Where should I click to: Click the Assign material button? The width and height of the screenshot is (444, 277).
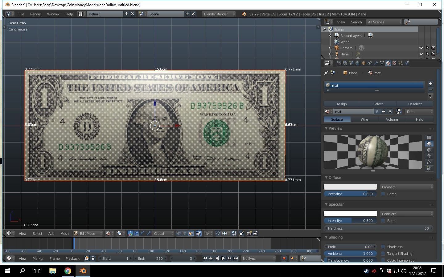pyautogui.click(x=342, y=104)
